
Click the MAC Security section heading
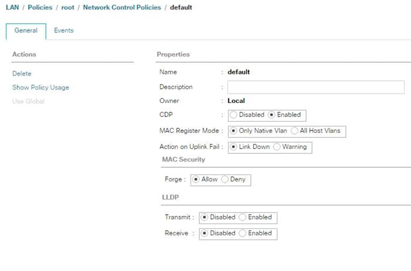click(x=184, y=160)
